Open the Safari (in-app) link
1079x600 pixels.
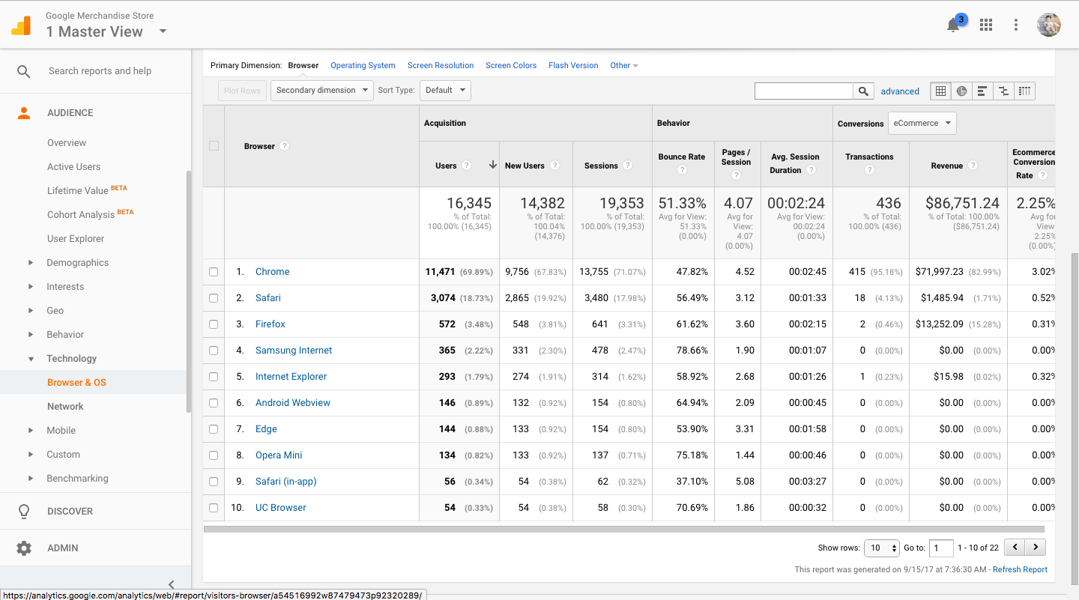(286, 482)
